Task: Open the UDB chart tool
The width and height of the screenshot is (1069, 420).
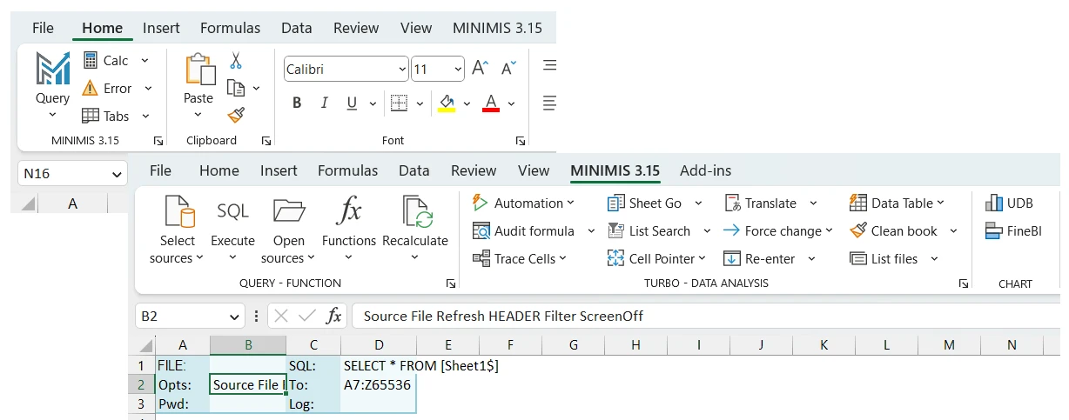Action: (1009, 203)
